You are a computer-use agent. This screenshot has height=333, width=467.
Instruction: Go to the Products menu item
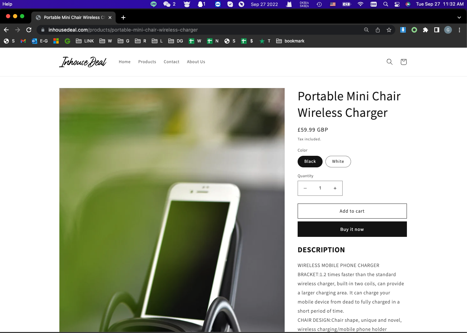click(147, 62)
